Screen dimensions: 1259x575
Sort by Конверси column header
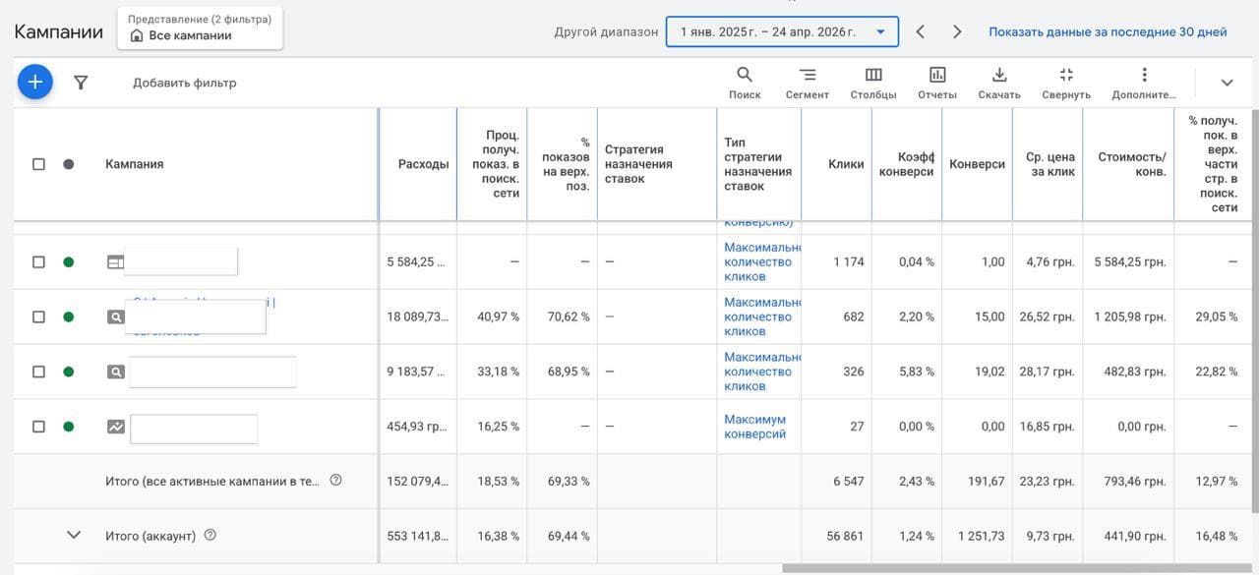tap(977, 164)
